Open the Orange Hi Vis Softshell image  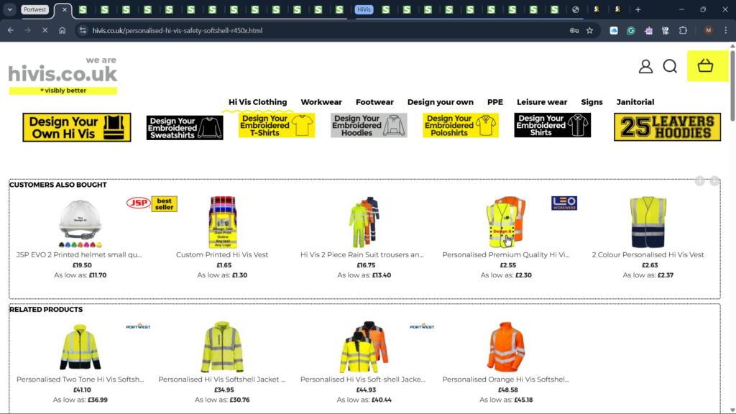tap(506, 347)
